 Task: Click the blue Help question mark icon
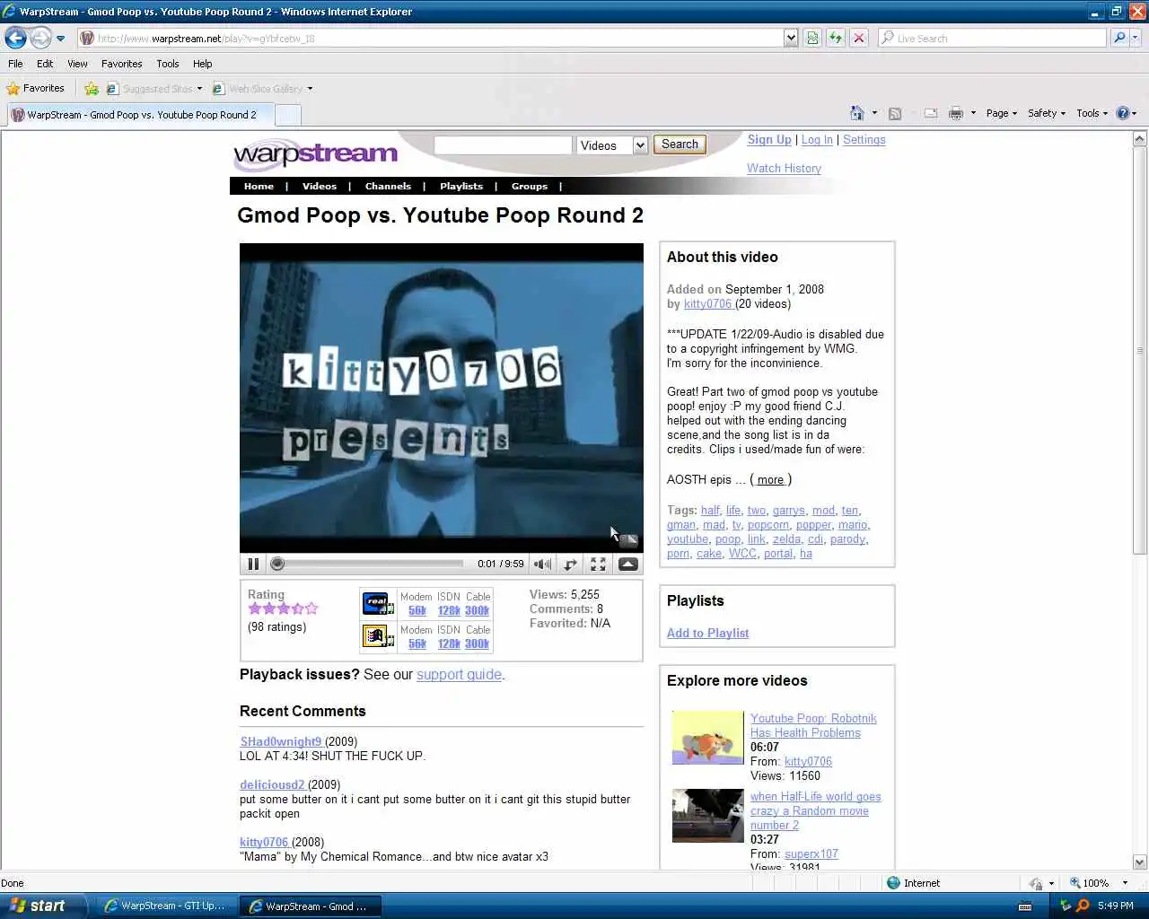[x=1122, y=113]
